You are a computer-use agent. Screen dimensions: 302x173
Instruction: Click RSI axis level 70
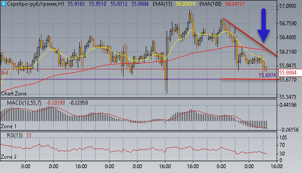(x=282, y=145)
